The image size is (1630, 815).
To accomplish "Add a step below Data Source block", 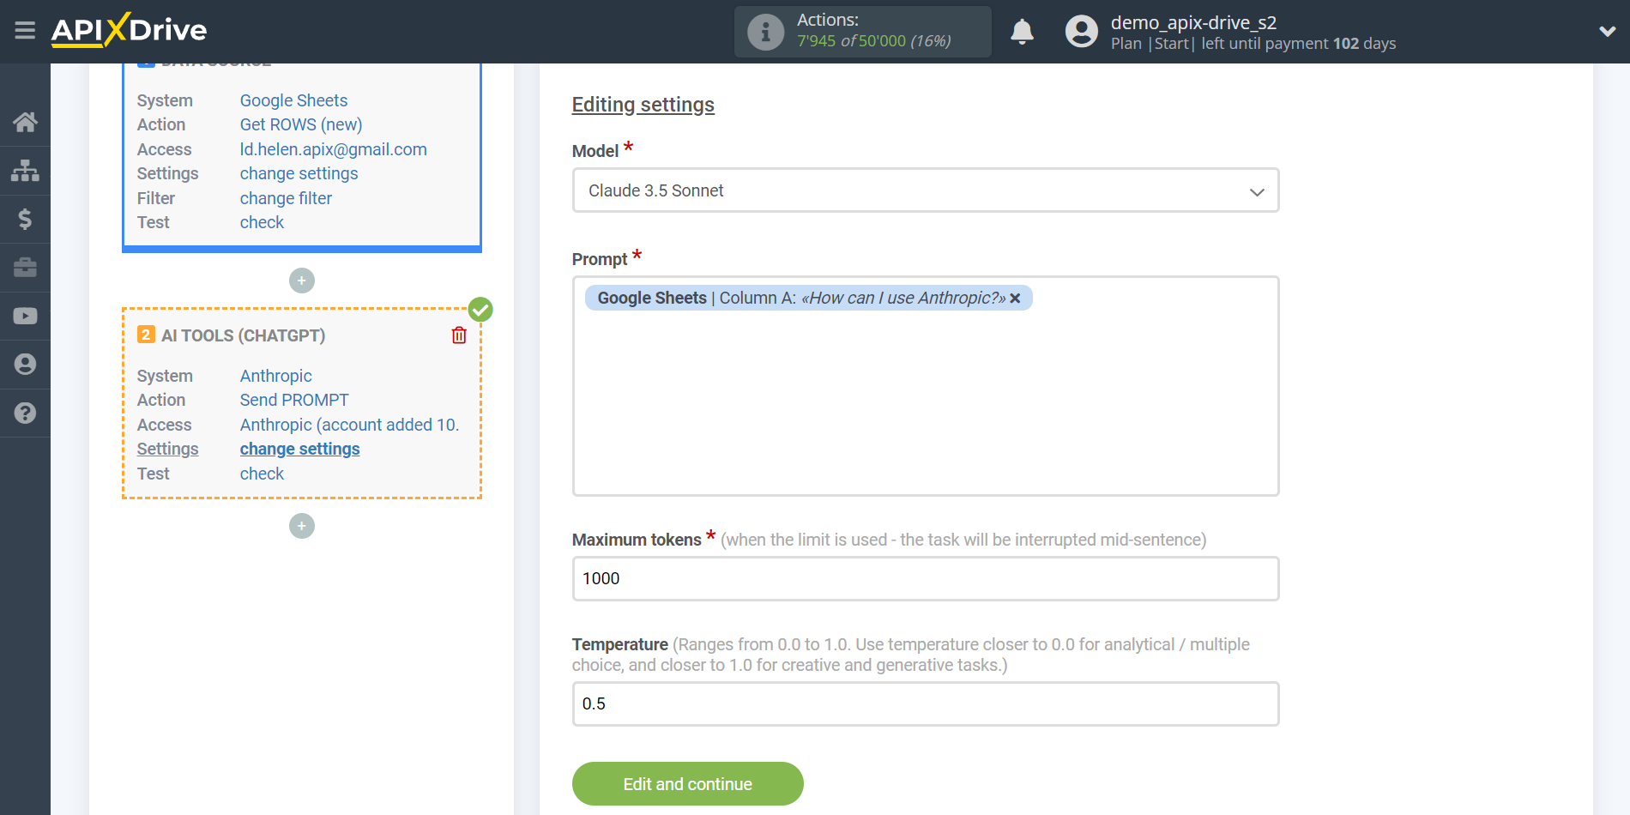I will point(302,281).
